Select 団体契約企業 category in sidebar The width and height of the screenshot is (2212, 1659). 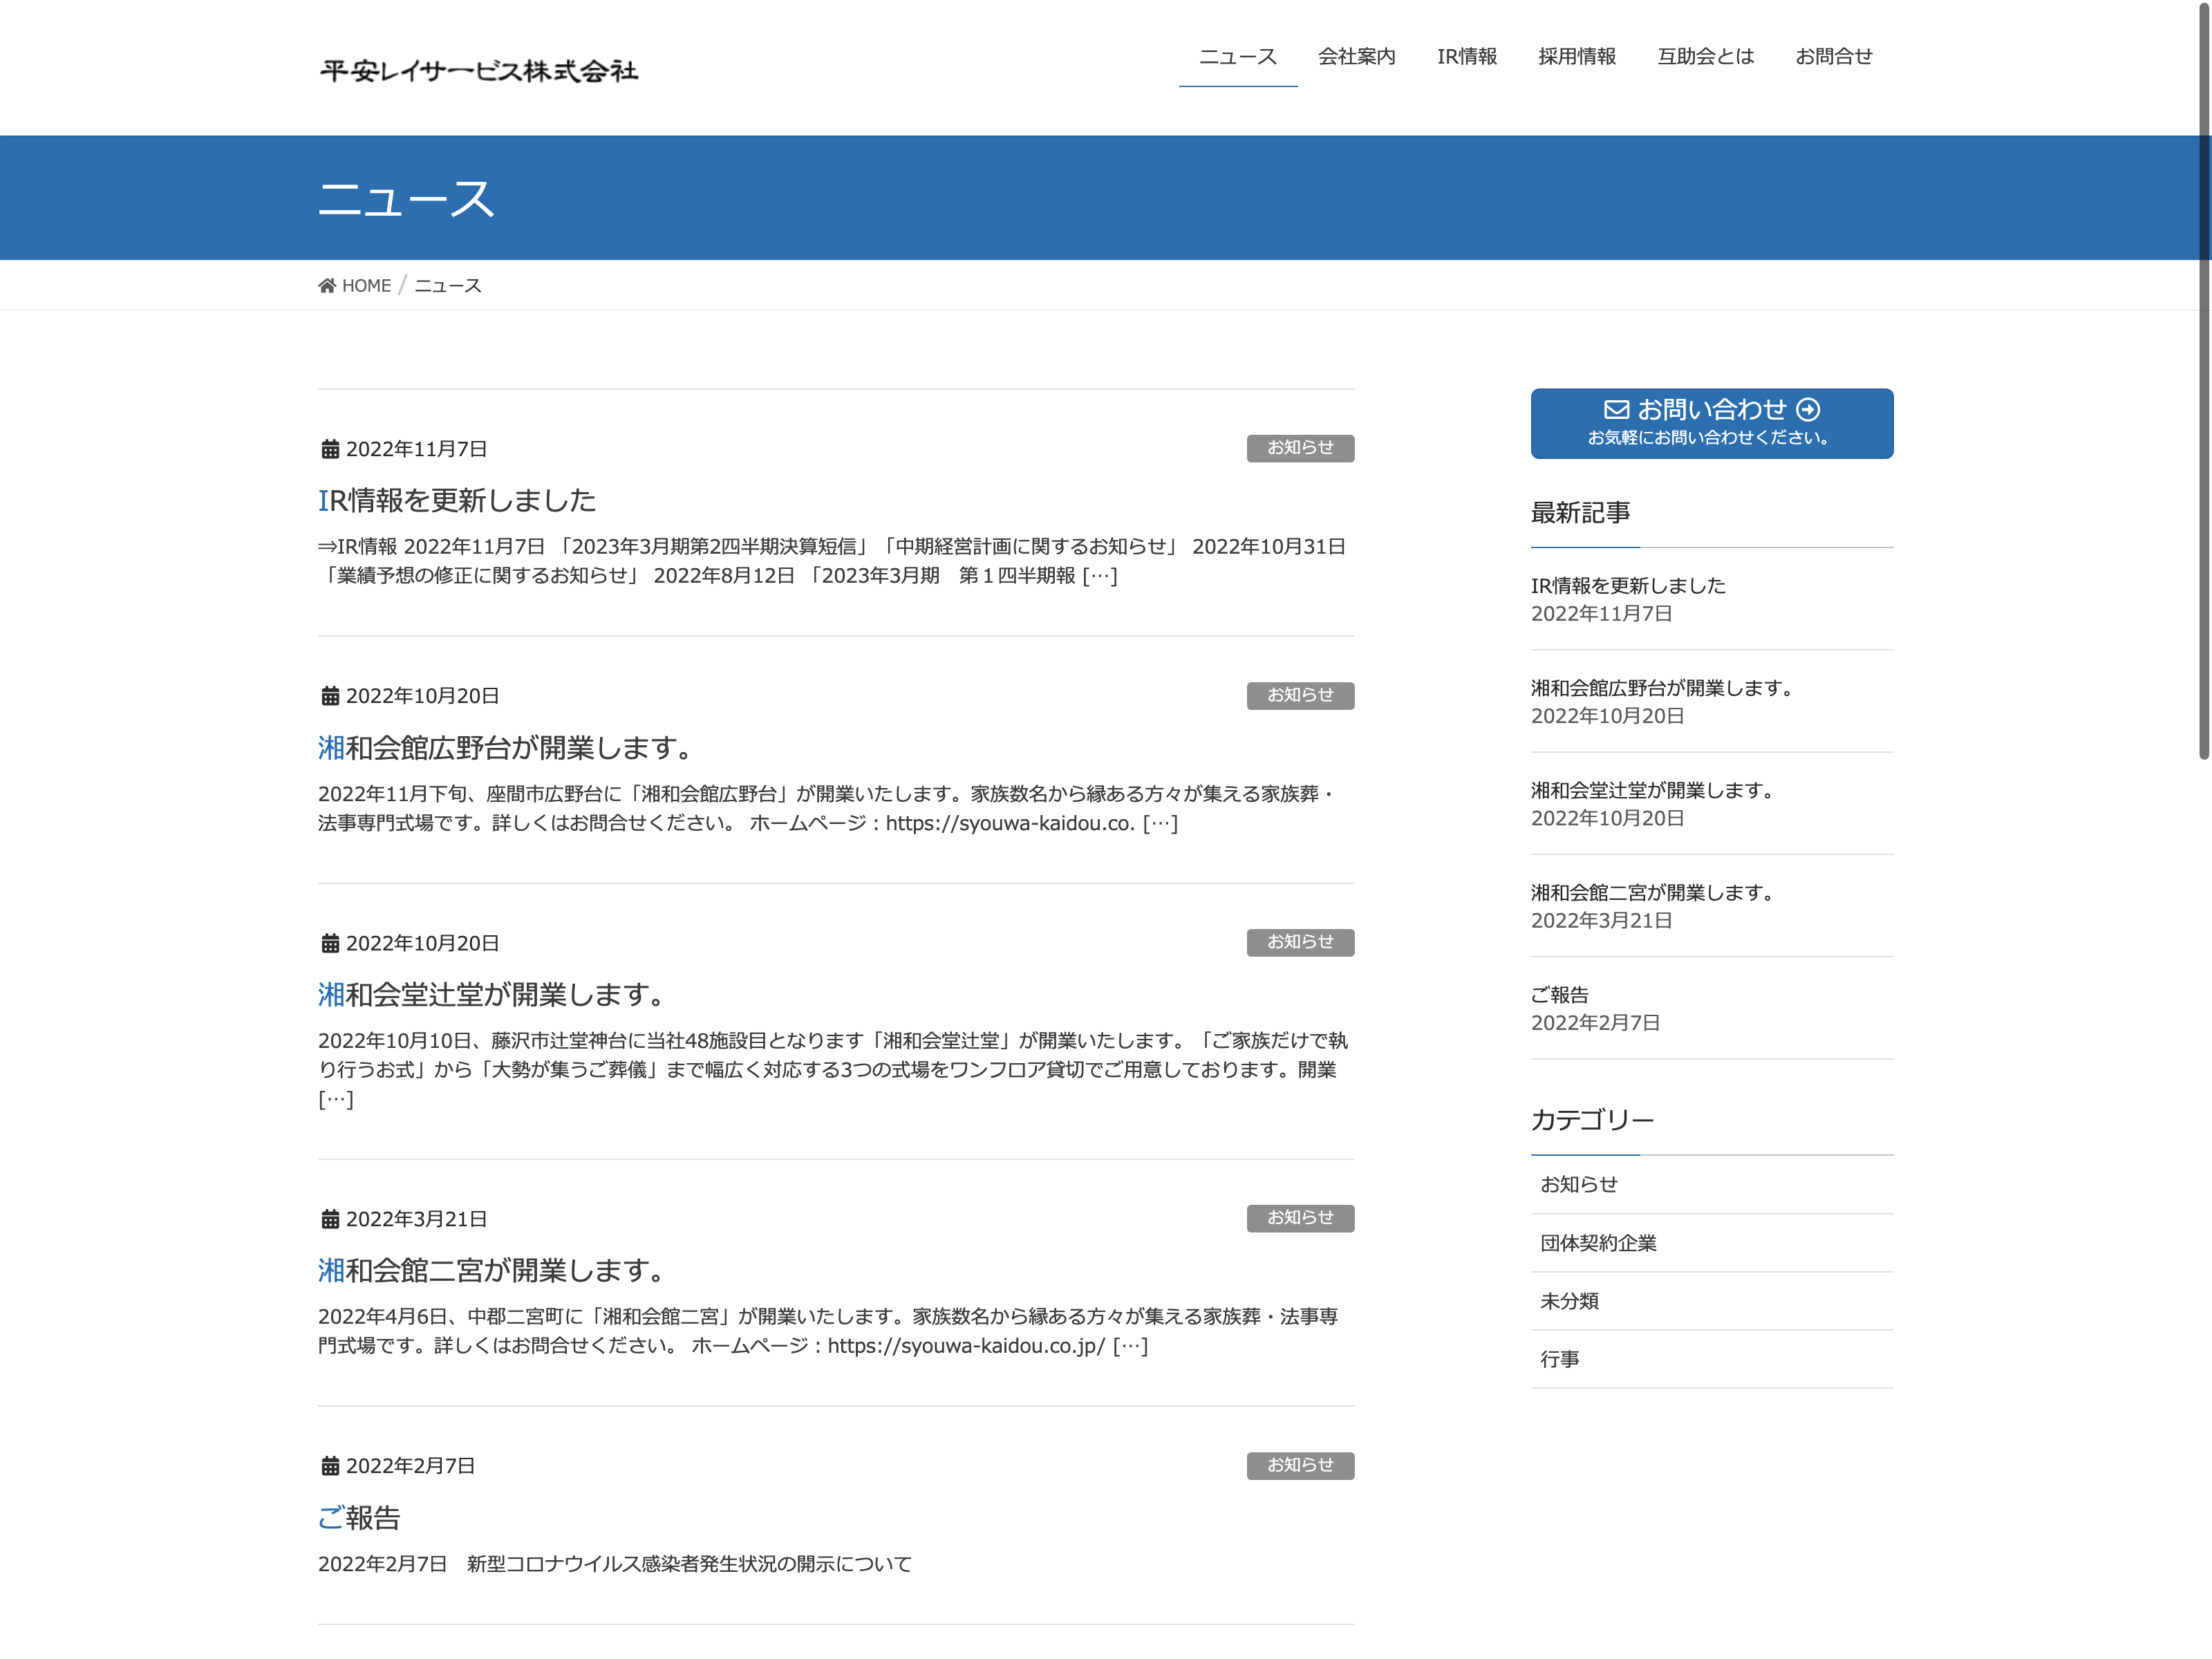1598,1243
